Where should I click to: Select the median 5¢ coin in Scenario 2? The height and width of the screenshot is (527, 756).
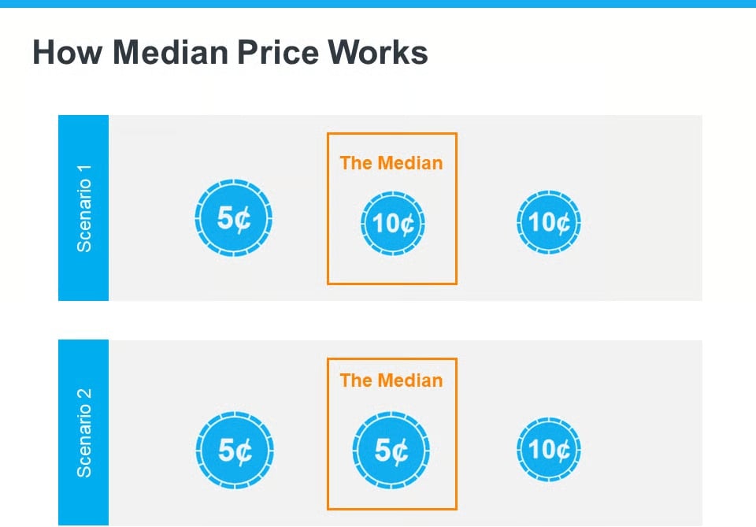tap(392, 451)
